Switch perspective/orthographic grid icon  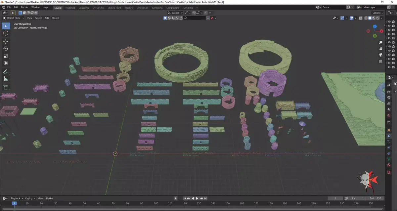pyautogui.click(x=381, y=61)
